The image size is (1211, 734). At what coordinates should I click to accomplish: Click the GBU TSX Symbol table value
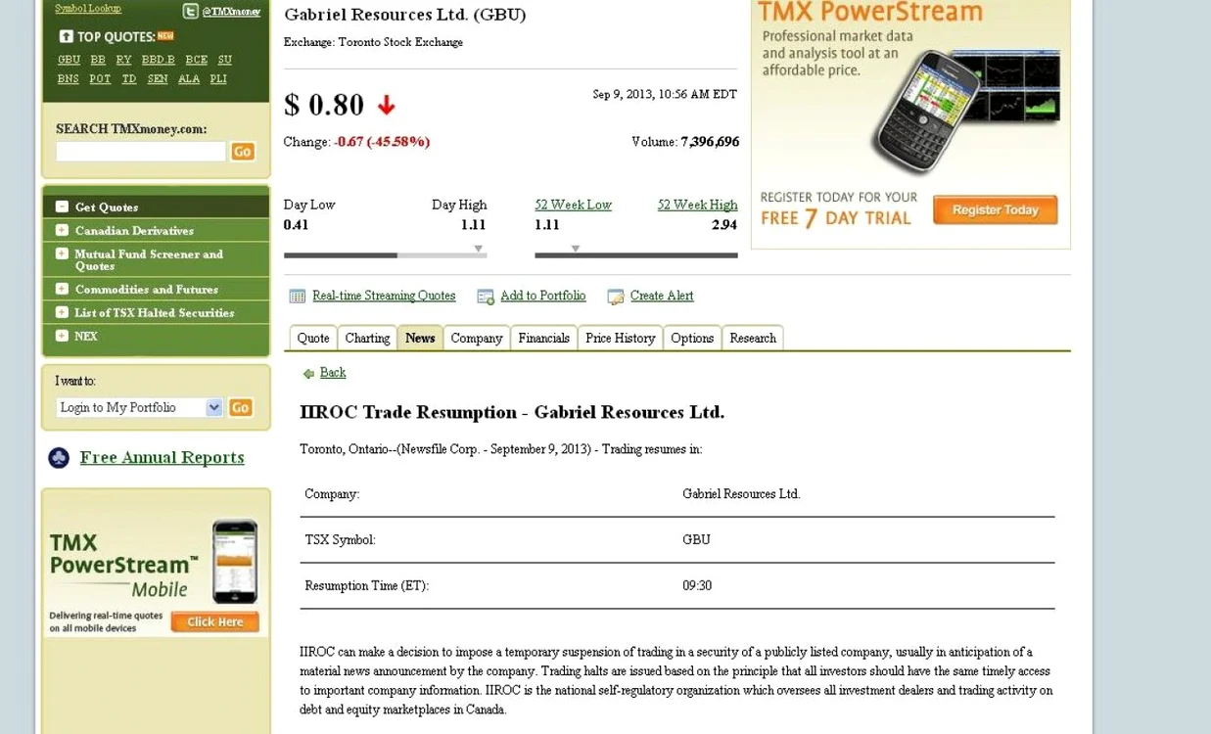click(696, 540)
